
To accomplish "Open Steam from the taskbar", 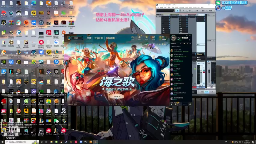I will pos(66,142).
